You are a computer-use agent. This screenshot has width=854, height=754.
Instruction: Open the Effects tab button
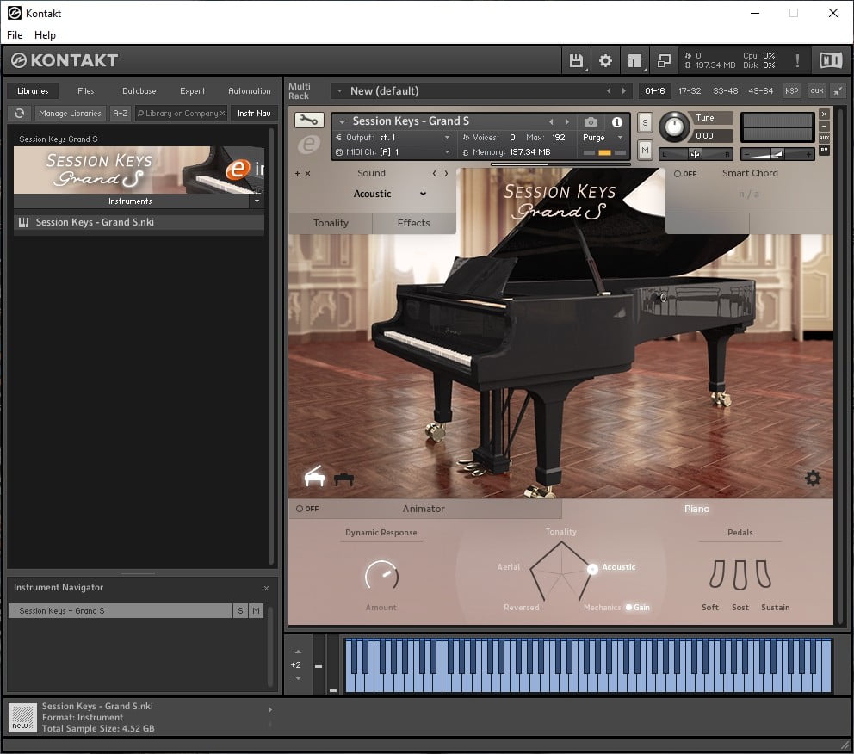pos(413,223)
